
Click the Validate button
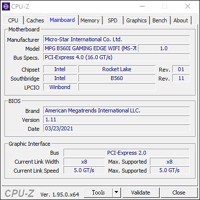(141, 193)
